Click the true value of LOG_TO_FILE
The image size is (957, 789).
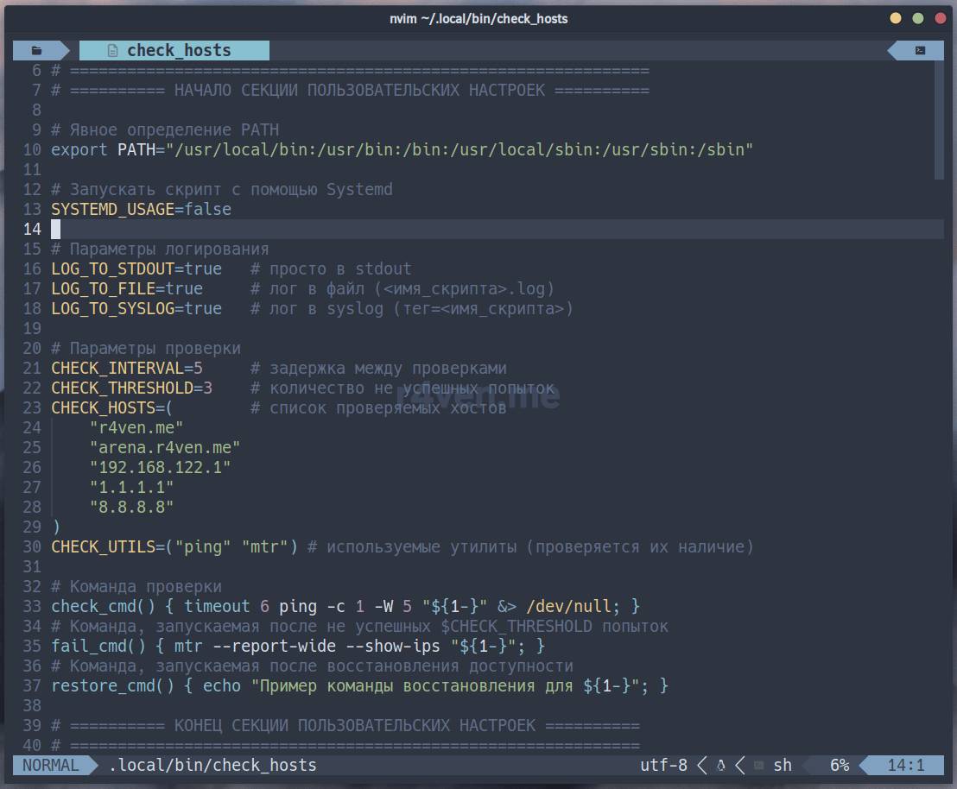point(184,289)
